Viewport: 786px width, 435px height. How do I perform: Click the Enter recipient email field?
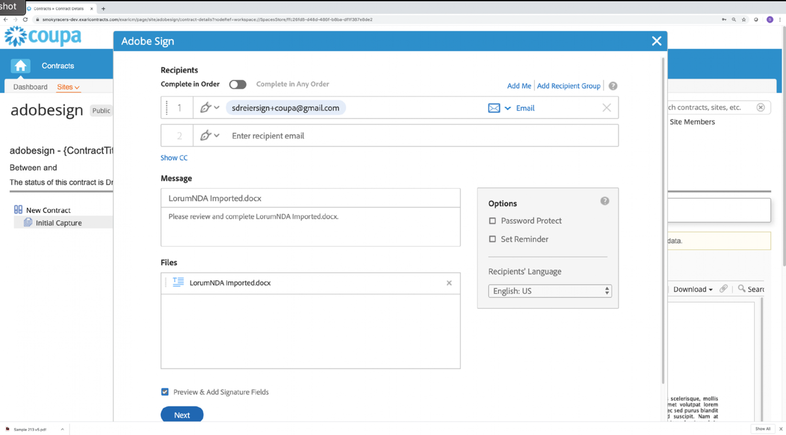pyautogui.click(x=314, y=135)
